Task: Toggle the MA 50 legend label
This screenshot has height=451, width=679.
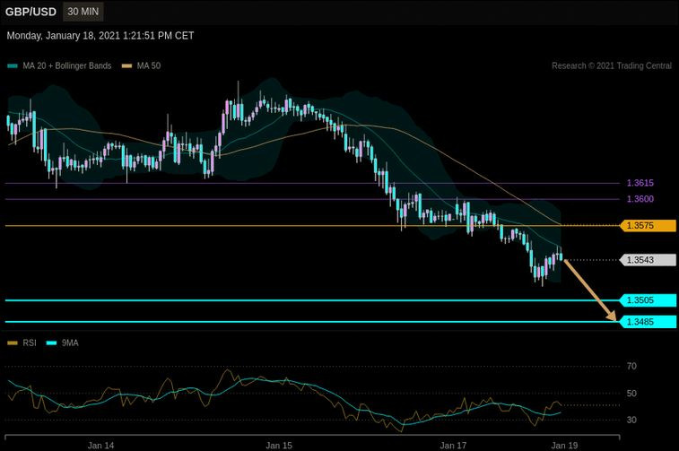Action: pos(149,65)
